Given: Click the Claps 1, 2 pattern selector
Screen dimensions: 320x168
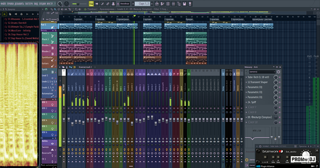Looking at the screenshot, I should 143,4.
